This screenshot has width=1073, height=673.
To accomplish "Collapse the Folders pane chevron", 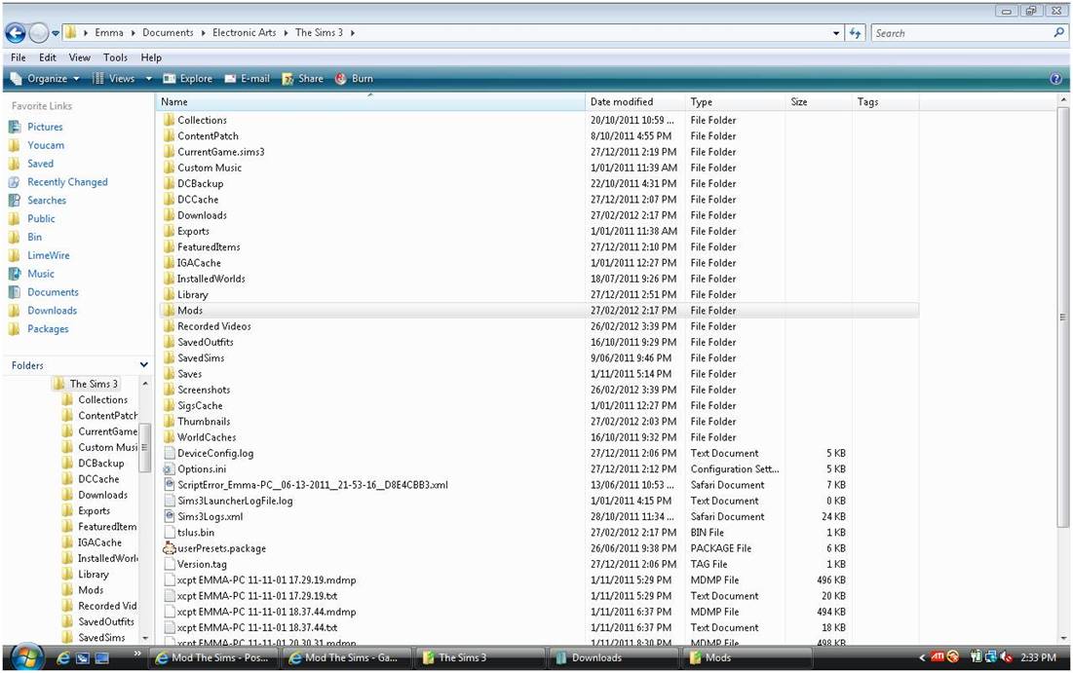I will coord(144,365).
